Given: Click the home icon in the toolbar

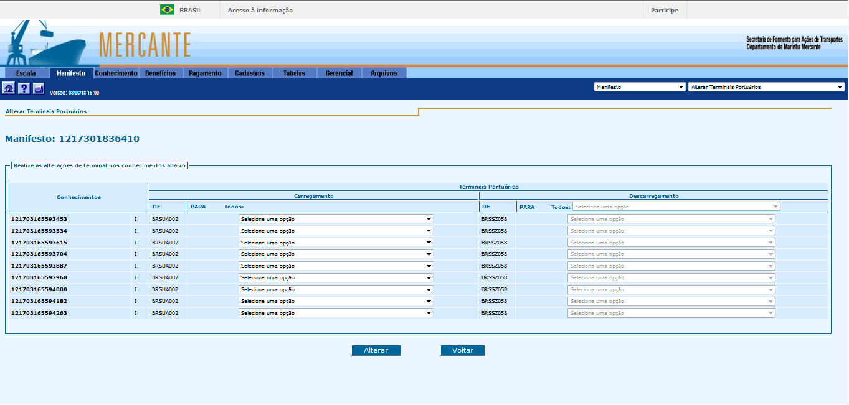Looking at the screenshot, I should click(9, 88).
